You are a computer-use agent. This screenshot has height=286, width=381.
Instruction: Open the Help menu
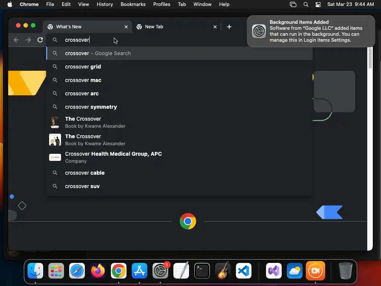[224, 4]
